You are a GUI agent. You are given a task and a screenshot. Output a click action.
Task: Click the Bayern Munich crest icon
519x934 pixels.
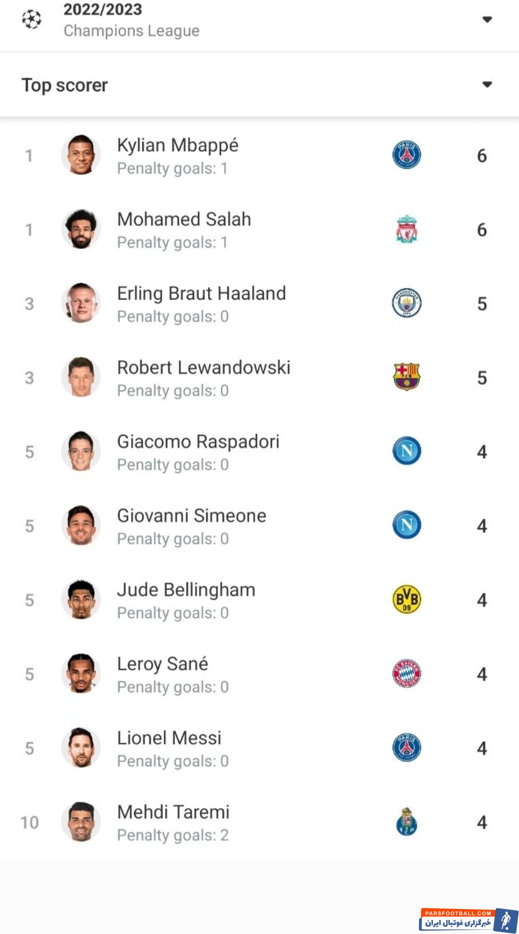point(407,673)
